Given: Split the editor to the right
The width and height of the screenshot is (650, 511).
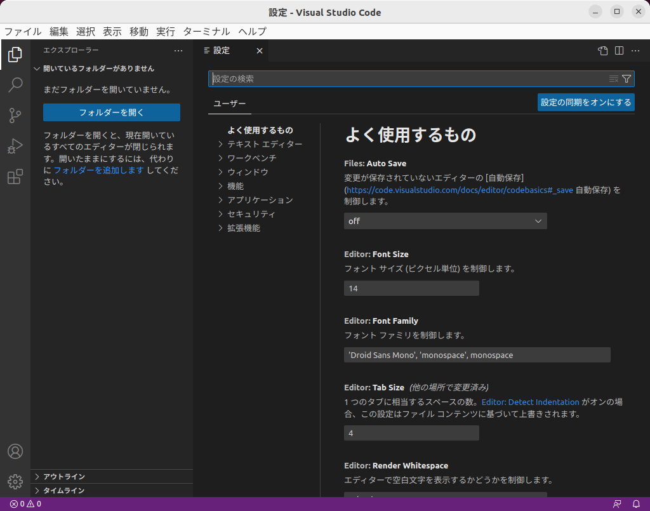Looking at the screenshot, I should click(619, 51).
